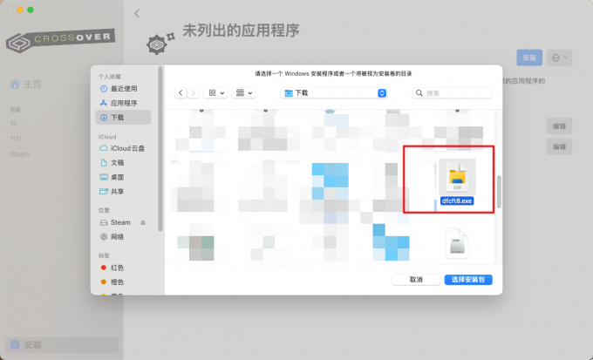
Task: Click the file list vertical scrollbar
Action: click(499, 192)
